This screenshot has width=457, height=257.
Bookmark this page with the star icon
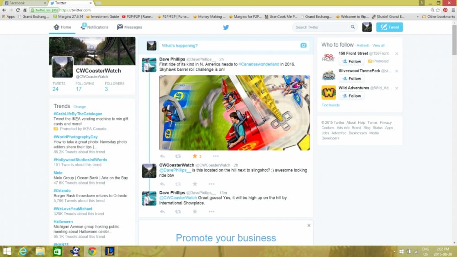[x=438, y=10]
